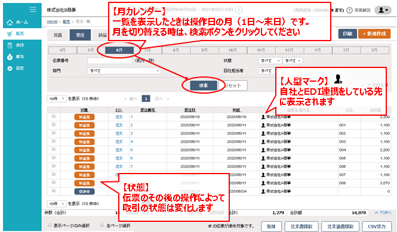Viewport: 397px width, 232px height.
Task: Click the リセット button
Action: click(233, 85)
